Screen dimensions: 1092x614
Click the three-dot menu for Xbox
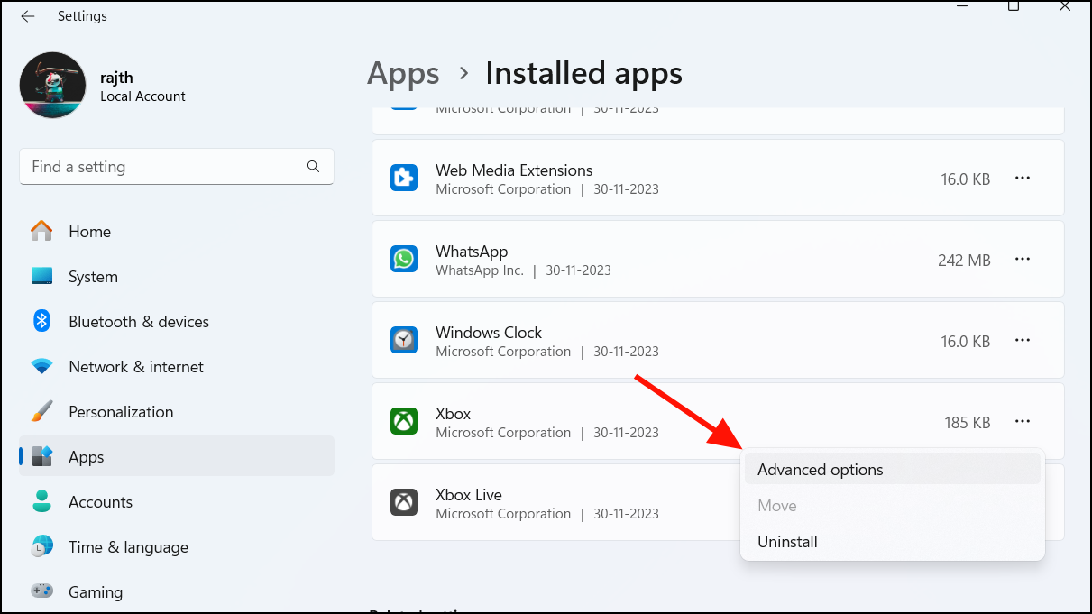1023,421
